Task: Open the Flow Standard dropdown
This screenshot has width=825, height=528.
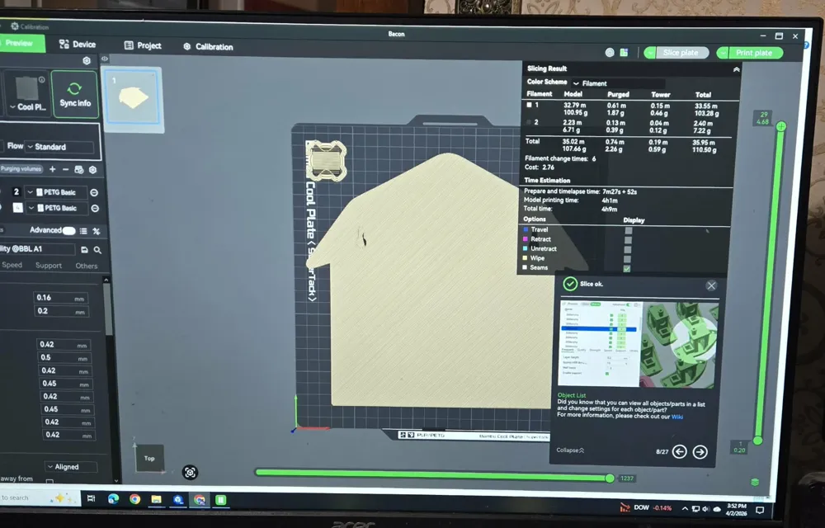Action: point(59,147)
